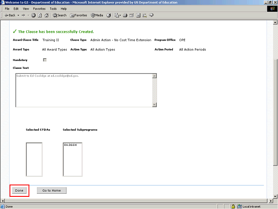The width and height of the screenshot is (278, 209).
Task: Click the status bar page icon
Action: point(3,206)
